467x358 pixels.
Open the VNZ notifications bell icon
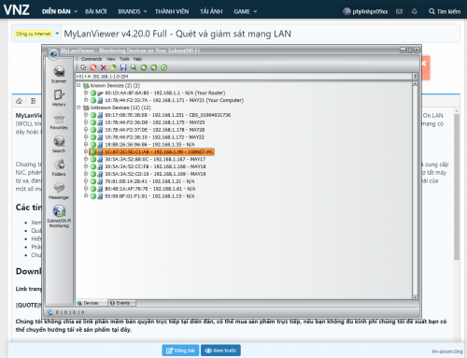[x=415, y=11]
